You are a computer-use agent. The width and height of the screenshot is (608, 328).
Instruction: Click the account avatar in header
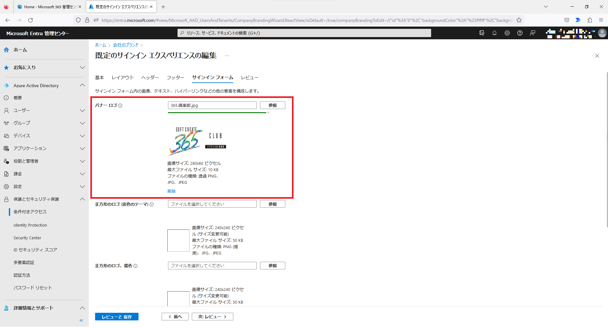point(602,33)
